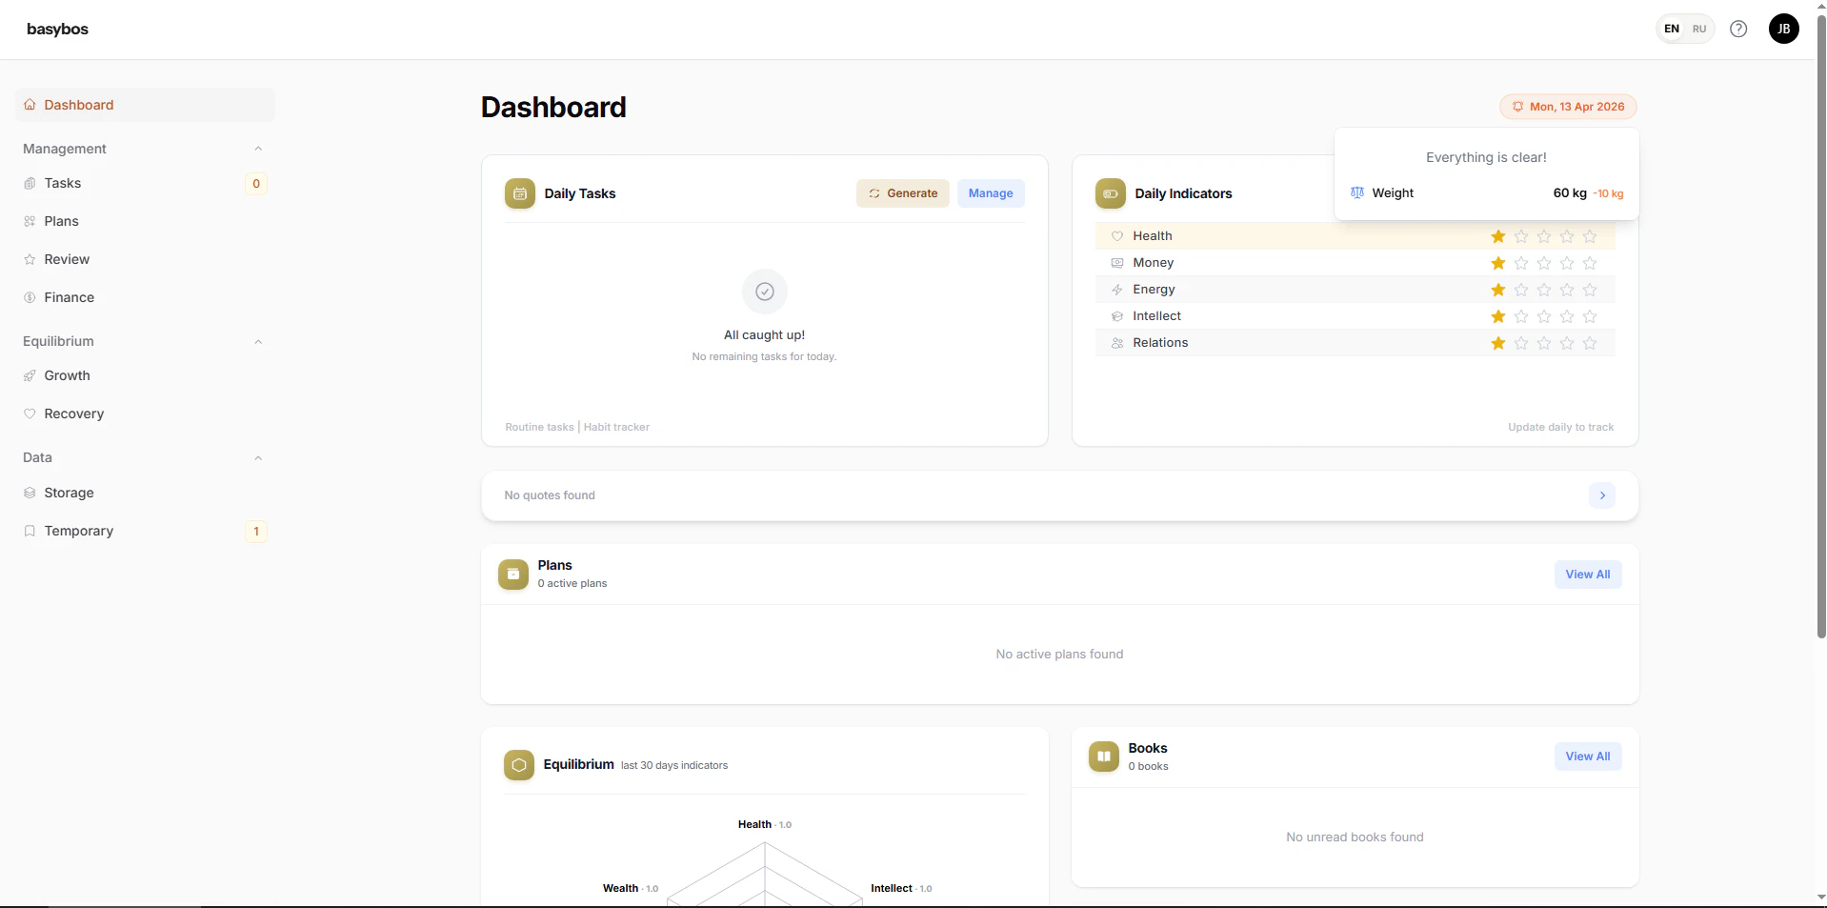Open Plans in the sidebar

point(145,221)
